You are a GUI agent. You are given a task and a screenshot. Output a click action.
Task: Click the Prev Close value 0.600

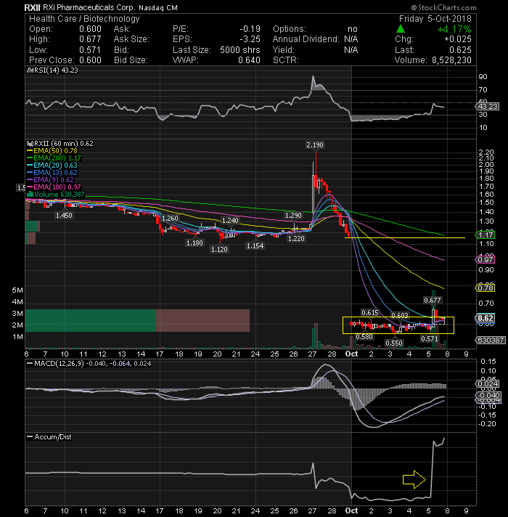pos(90,60)
